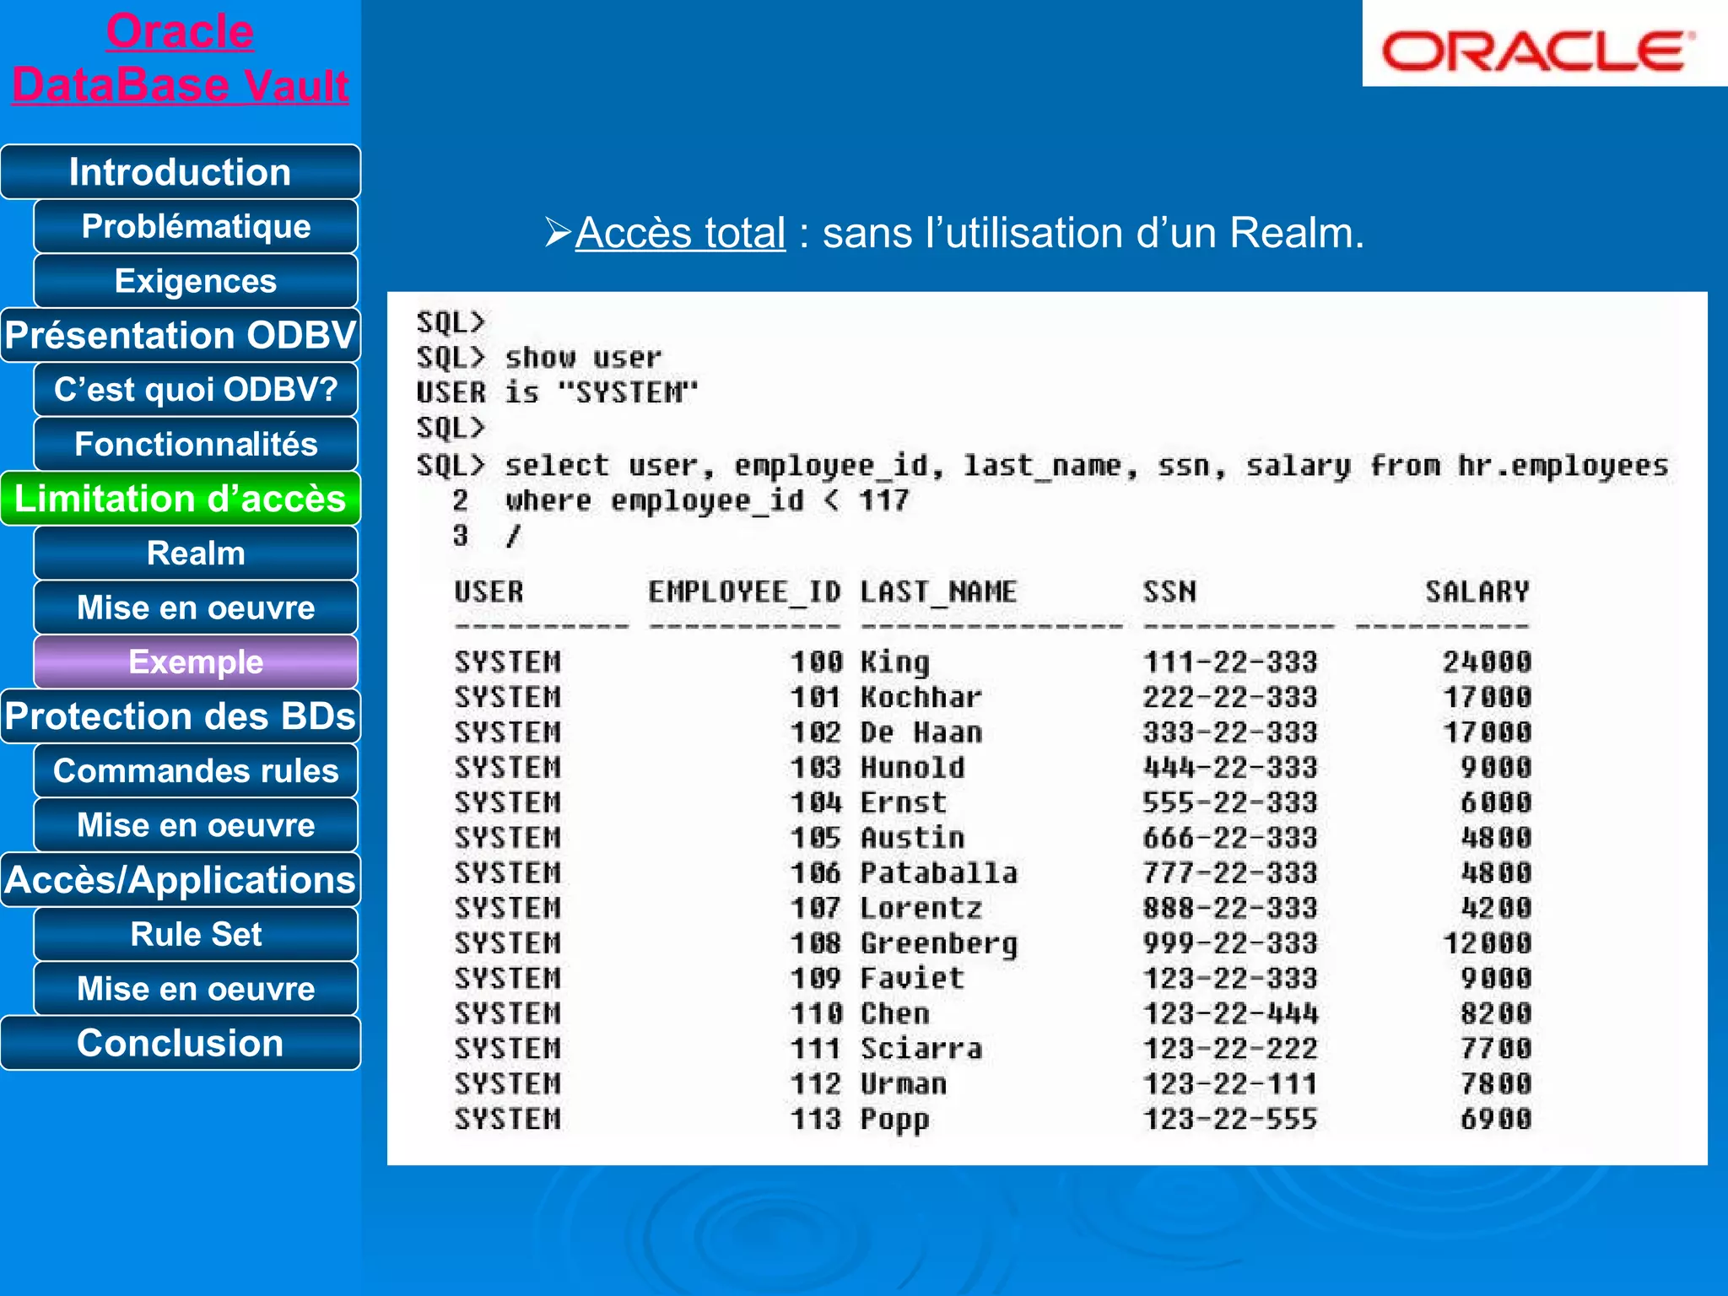Click the SALARY column header
The width and height of the screenshot is (1728, 1296).
click(1477, 591)
